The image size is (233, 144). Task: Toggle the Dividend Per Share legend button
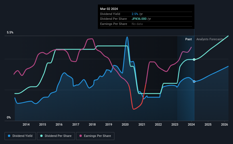pos(56,136)
